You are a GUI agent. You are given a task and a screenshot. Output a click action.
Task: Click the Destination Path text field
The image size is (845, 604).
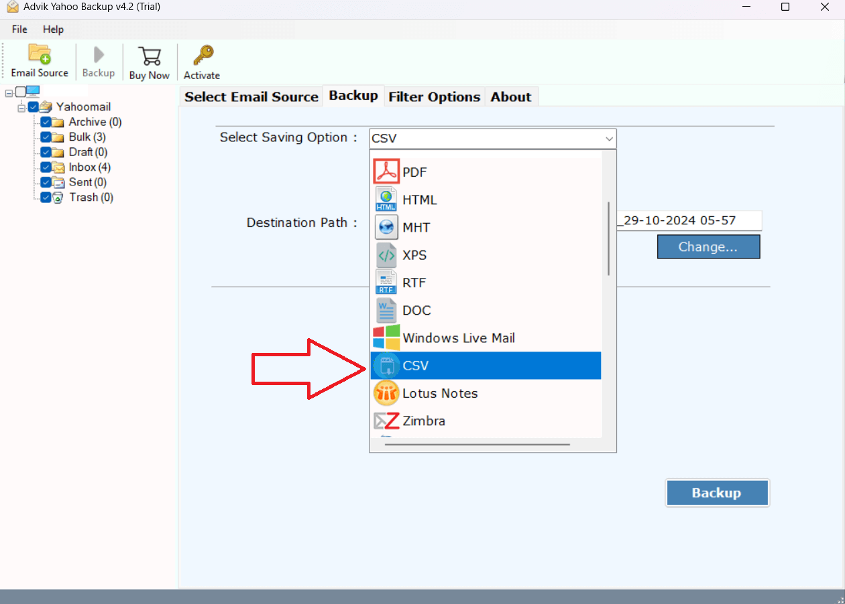click(689, 220)
